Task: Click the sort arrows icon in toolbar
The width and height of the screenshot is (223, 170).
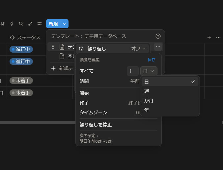Action: pyautogui.click(x=3, y=24)
